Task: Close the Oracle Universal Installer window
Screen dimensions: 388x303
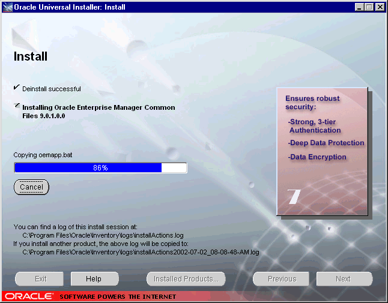Action: pyautogui.click(x=380, y=7)
